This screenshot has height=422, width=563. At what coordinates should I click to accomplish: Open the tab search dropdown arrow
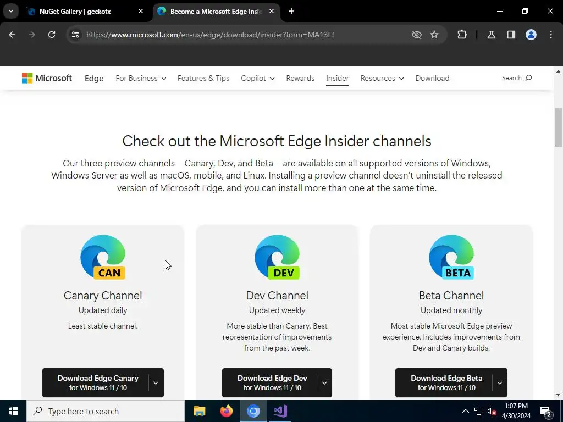(x=11, y=11)
